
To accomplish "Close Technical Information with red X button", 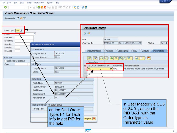I will coord(94,119).
